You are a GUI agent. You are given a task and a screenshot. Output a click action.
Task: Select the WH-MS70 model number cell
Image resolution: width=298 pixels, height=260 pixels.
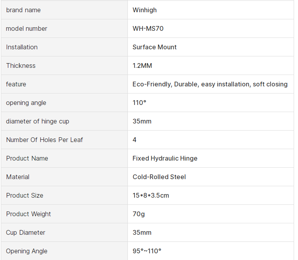click(148, 28)
